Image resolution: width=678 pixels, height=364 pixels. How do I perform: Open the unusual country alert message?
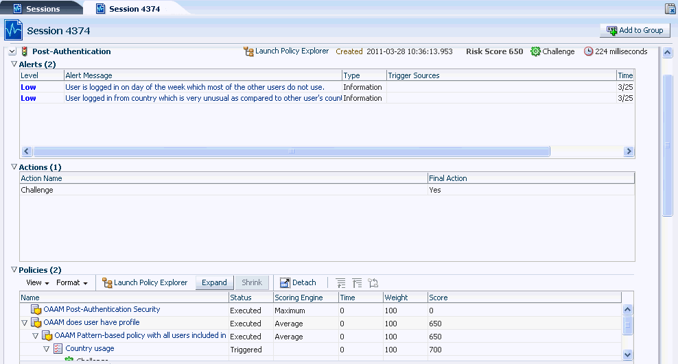click(x=203, y=98)
